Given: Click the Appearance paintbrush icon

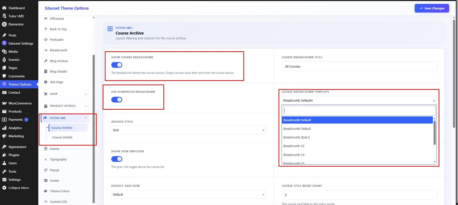Looking at the screenshot, I should pyautogui.click(x=4, y=147).
